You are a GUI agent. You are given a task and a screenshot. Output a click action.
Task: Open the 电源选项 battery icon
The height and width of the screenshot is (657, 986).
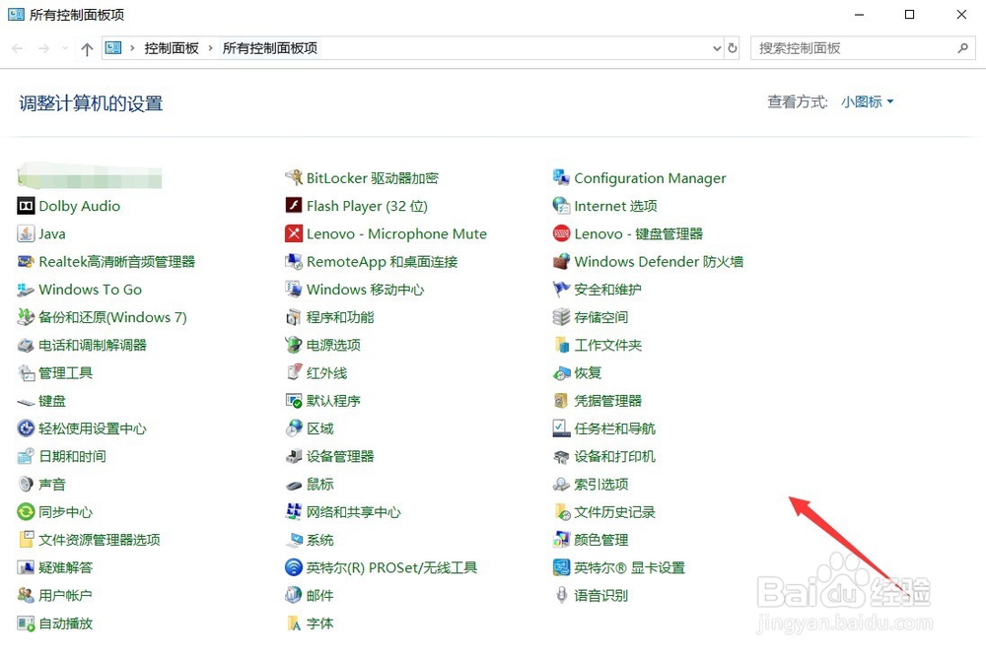coord(294,345)
